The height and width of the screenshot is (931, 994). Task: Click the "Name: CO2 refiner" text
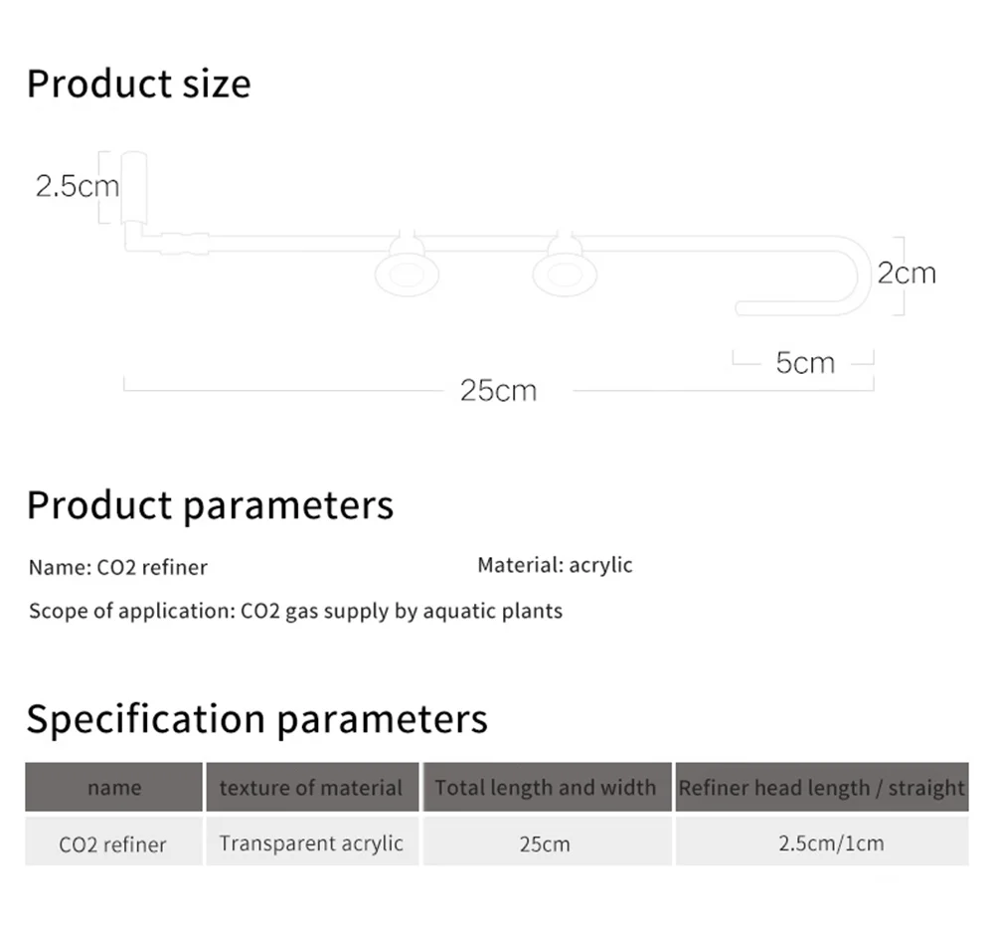click(118, 568)
